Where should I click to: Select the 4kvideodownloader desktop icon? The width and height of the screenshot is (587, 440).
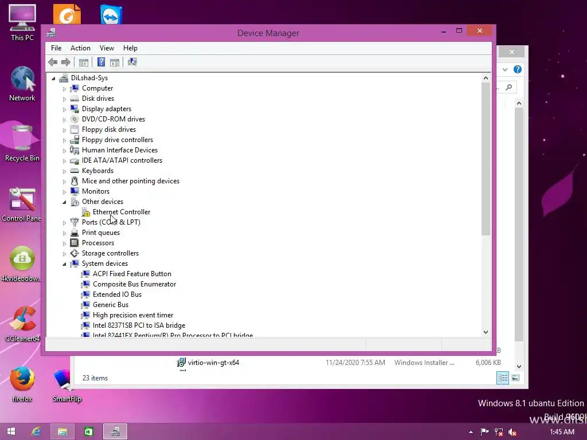click(x=21, y=264)
